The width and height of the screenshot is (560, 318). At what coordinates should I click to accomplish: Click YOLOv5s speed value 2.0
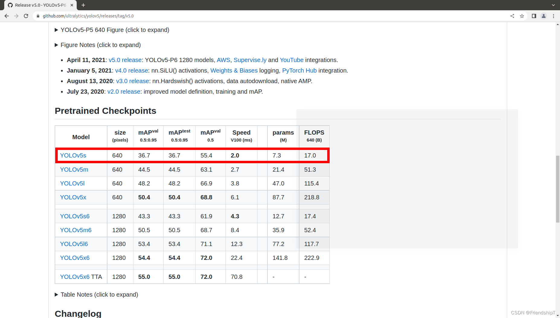pos(235,155)
